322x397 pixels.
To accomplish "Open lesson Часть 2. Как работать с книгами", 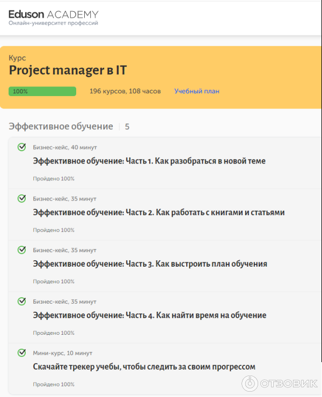I will (158, 212).
